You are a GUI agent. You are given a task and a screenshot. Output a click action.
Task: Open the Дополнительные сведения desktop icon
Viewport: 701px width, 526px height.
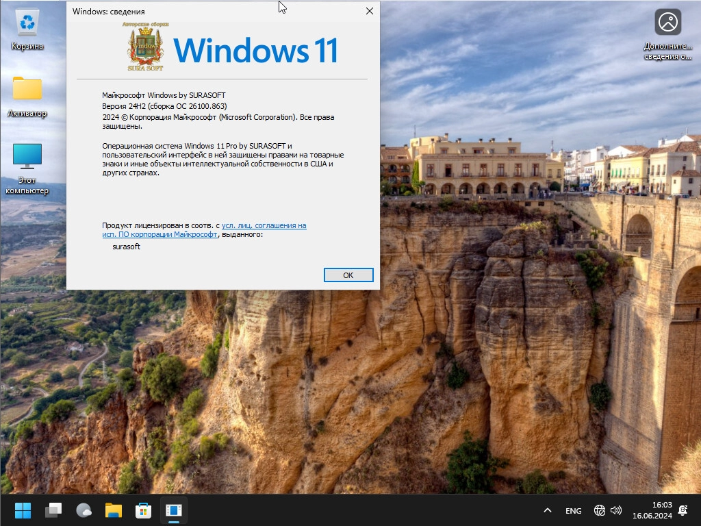668,34
